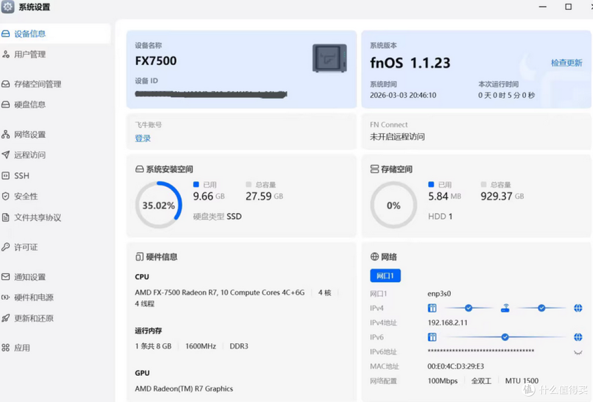This screenshot has width=593, height=402.
Task: Click the 存储空间 stack icon
Action: point(374,169)
